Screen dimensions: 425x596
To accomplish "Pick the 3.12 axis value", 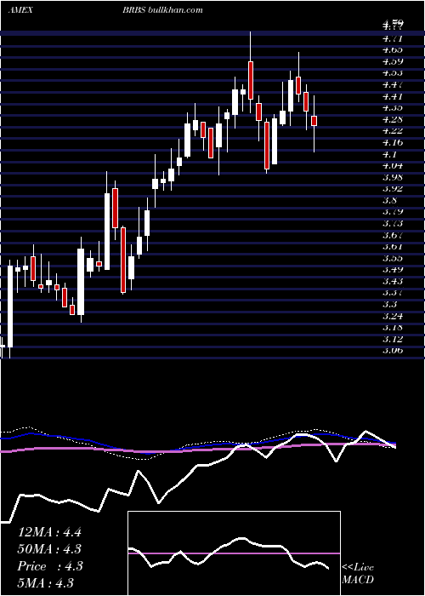I will point(393,339).
